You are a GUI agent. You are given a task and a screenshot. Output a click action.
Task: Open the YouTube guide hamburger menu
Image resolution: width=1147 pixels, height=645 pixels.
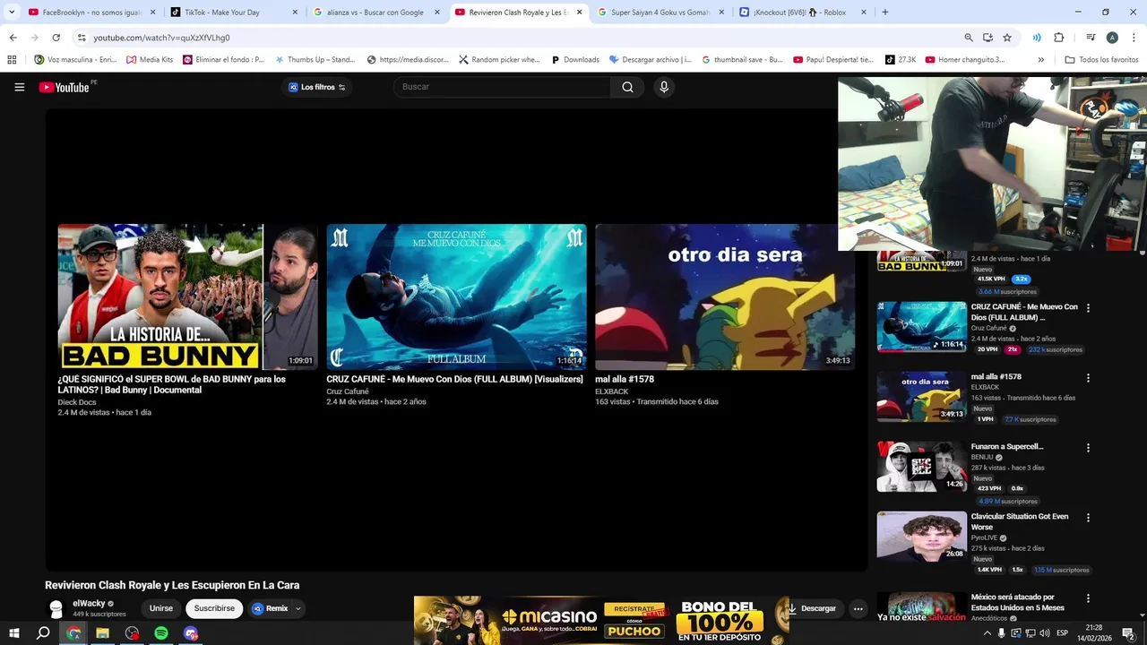click(x=19, y=87)
